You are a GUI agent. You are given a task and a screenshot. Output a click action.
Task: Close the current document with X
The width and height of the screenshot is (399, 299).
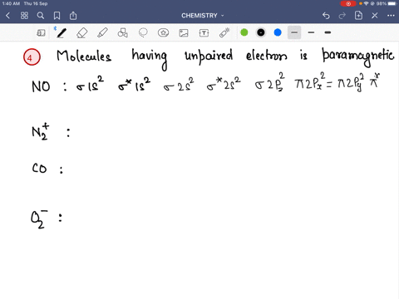pyautogui.click(x=375, y=16)
